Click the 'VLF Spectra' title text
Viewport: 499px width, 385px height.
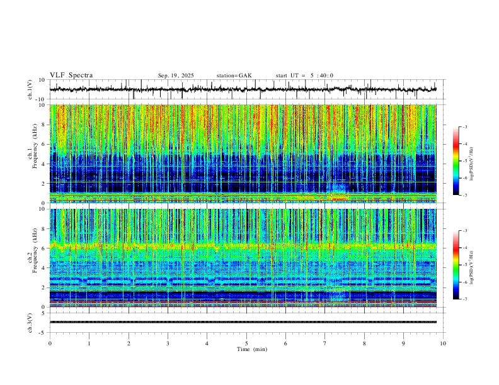click(71, 75)
